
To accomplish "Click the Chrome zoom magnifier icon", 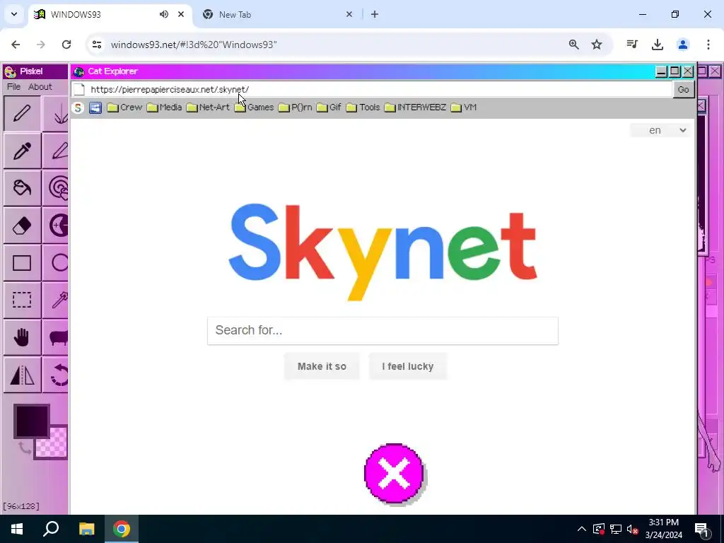I will coord(574,45).
